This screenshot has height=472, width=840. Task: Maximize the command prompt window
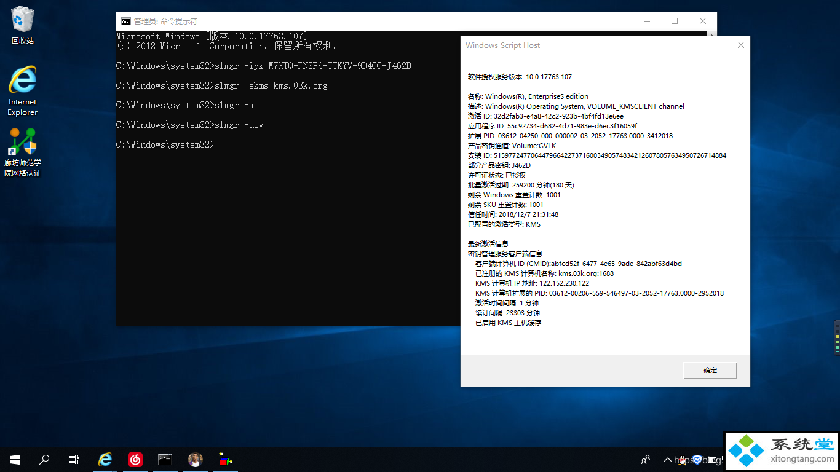click(675, 21)
